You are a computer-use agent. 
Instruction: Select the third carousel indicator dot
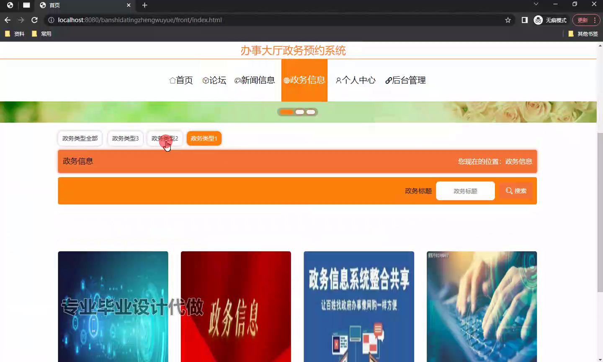[311, 112]
